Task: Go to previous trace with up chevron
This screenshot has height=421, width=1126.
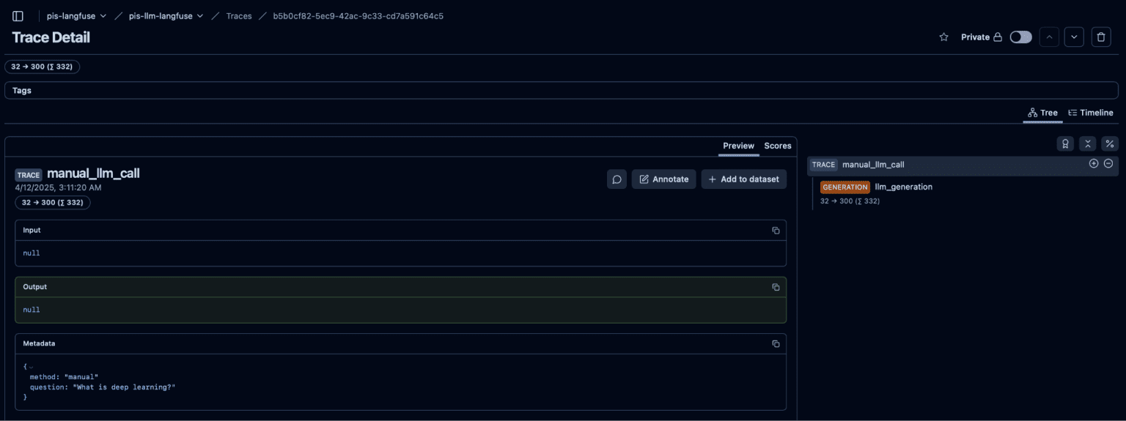Action: pos(1049,37)
